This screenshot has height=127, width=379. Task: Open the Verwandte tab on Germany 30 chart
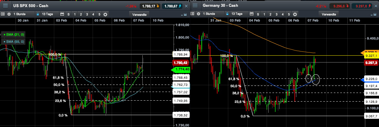click(329, 14)
